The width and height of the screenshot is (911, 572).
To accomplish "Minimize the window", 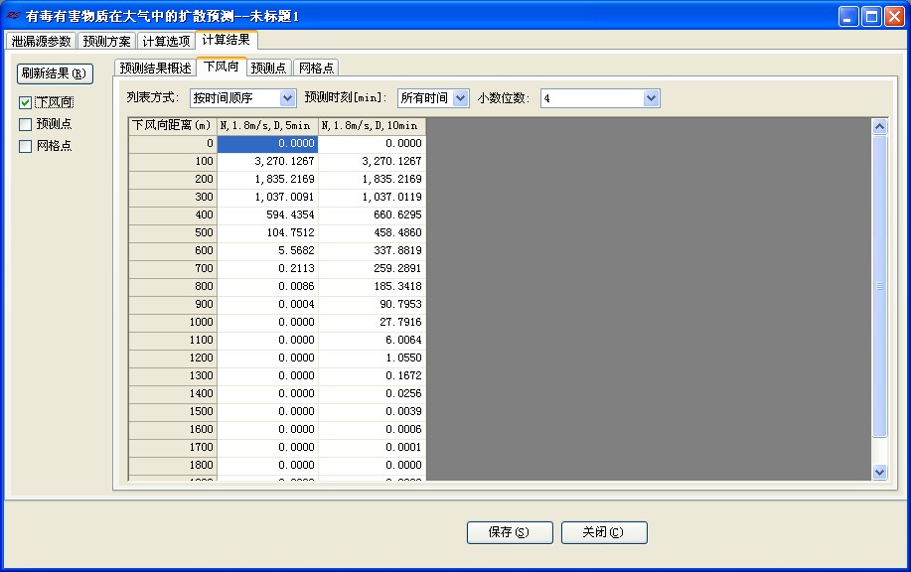I will pyautogui.click(x=848, y=16).
